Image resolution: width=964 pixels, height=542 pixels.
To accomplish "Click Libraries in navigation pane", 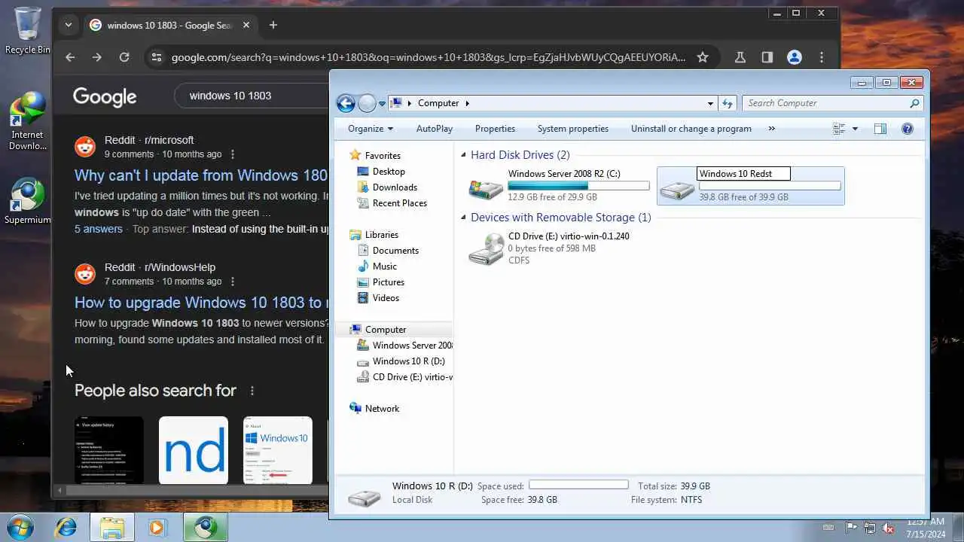I will point(381,235).
